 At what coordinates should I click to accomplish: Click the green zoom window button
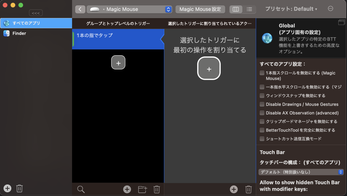point(21,5)
